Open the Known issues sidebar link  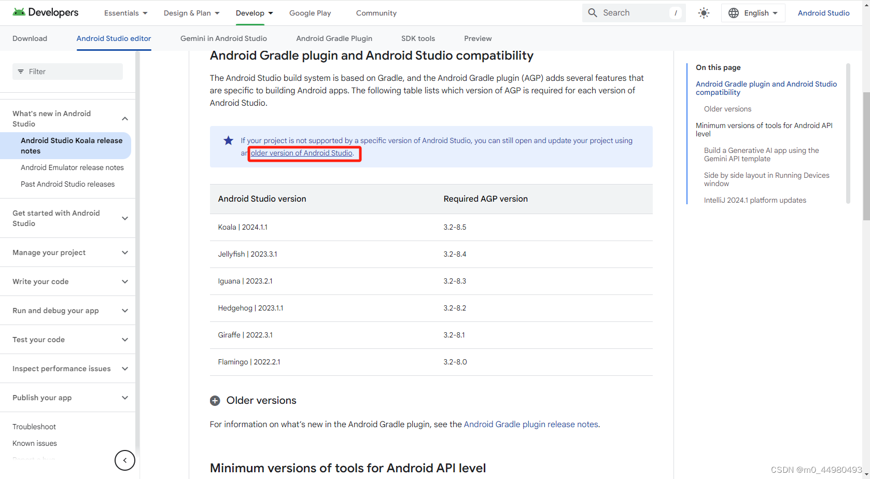coord(35,443)
